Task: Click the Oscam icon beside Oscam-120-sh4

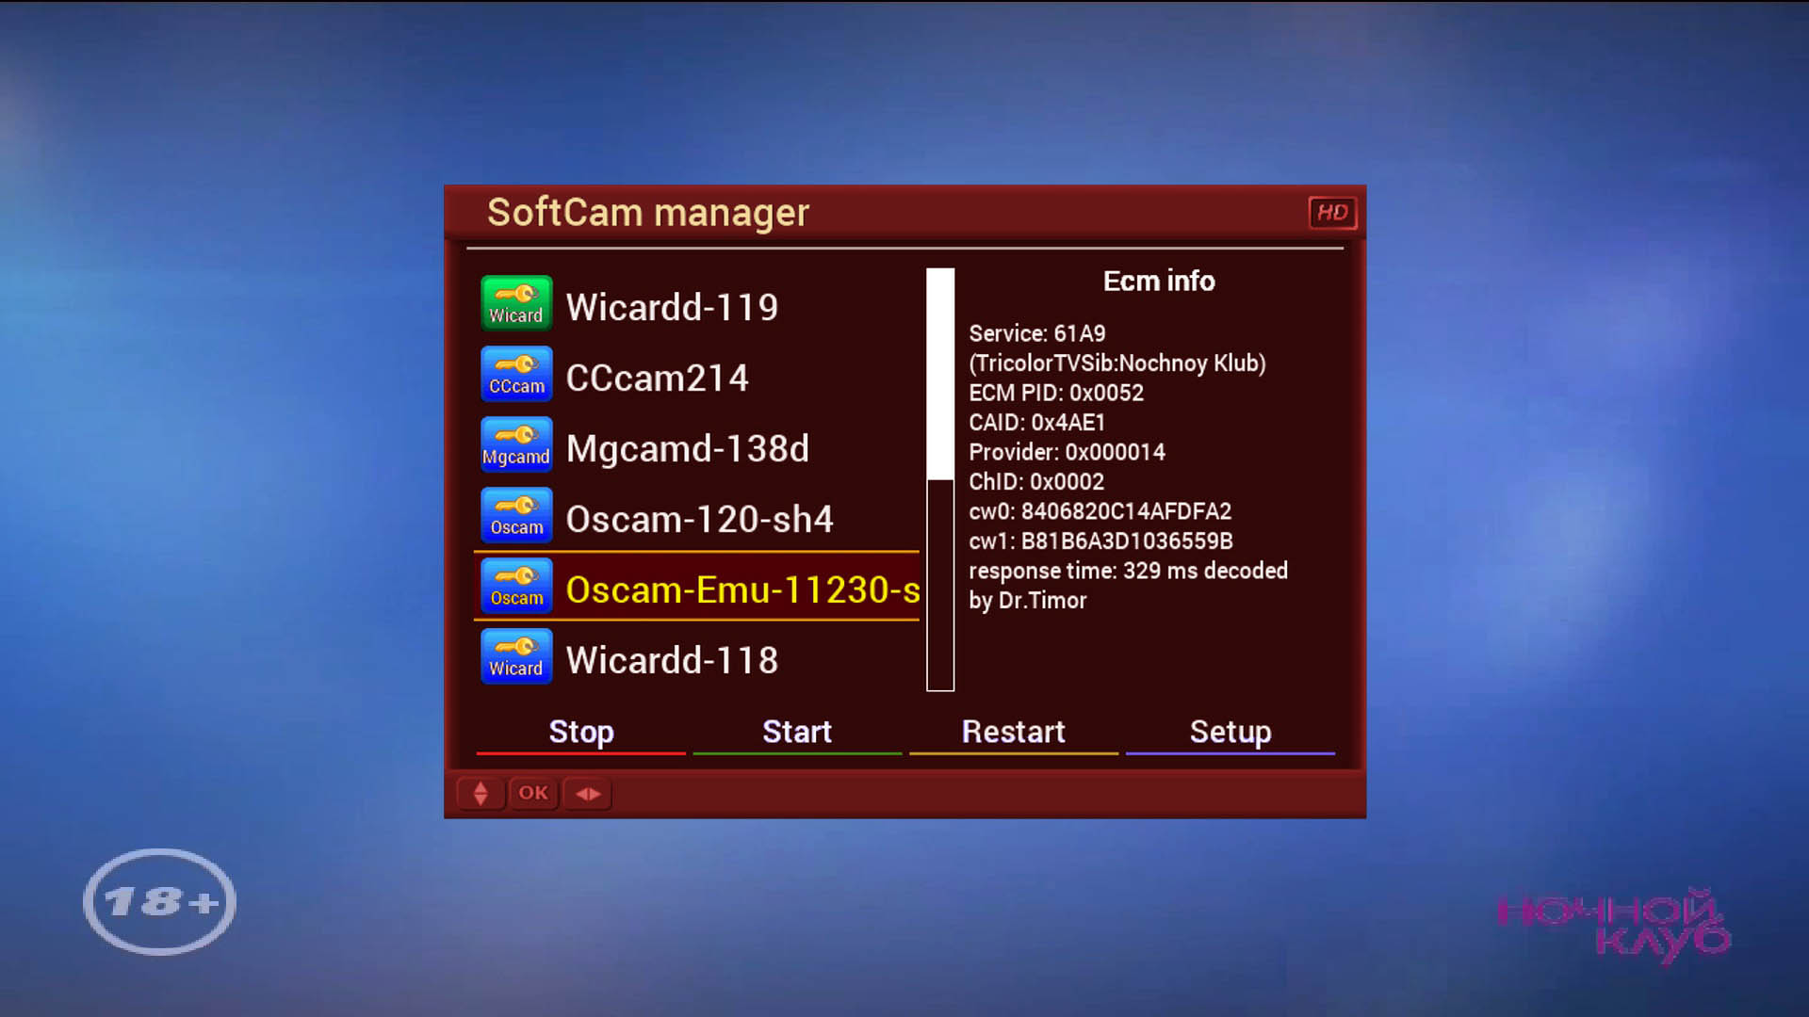Action: tap(516, 515)
